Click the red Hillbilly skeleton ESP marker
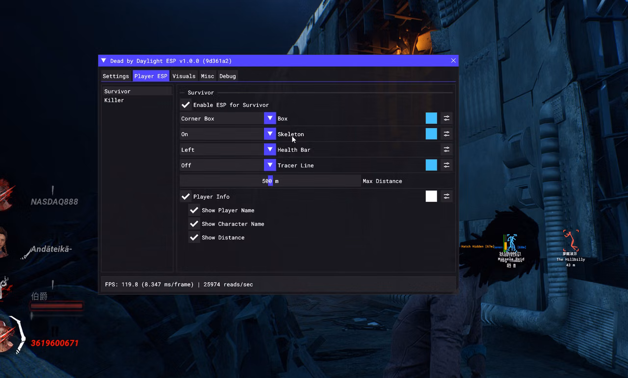Image resolution: width=628 pixels, height=378 pixels. point(570,242)
